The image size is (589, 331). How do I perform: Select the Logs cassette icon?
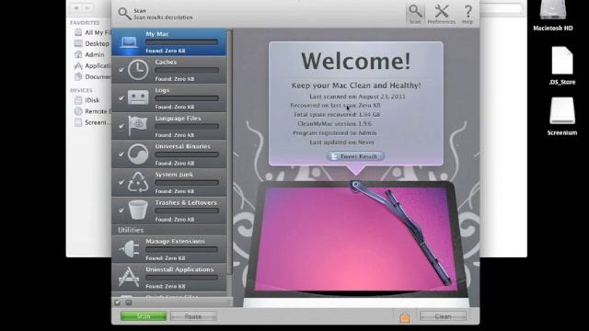138,97
